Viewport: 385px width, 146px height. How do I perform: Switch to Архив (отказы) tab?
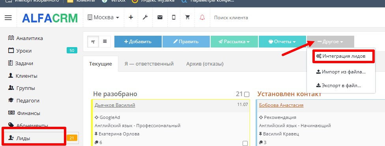click(x=205, y=64)
